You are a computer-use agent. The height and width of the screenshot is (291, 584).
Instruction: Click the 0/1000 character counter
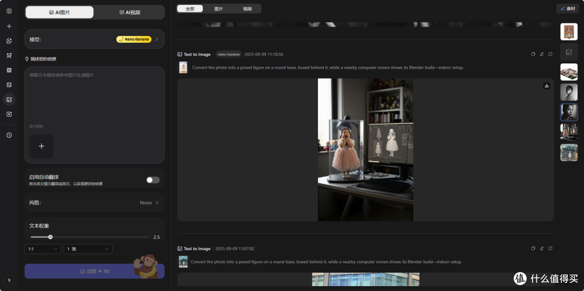tap(36, 126)
